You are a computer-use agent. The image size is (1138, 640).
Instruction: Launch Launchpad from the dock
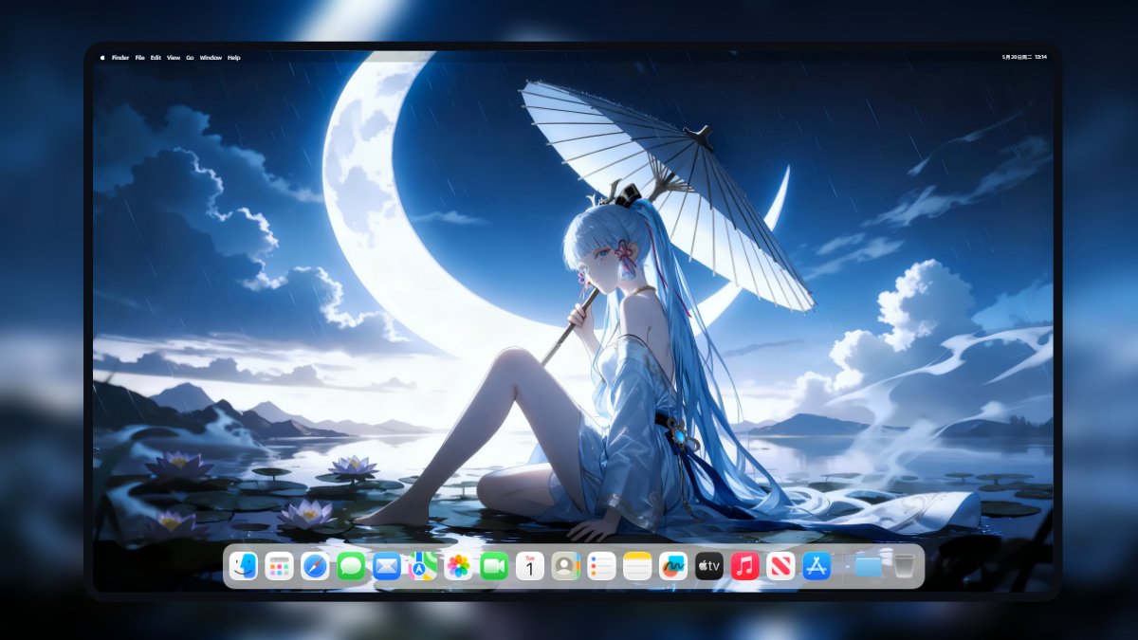pyautogui.click(x=279, y=566)
